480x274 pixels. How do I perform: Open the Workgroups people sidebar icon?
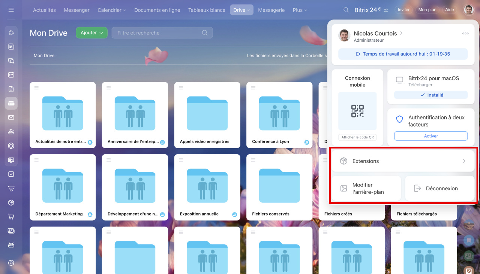click(11, 131)
